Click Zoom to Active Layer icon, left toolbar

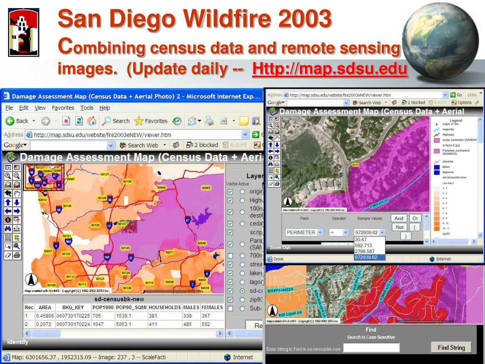17,185
